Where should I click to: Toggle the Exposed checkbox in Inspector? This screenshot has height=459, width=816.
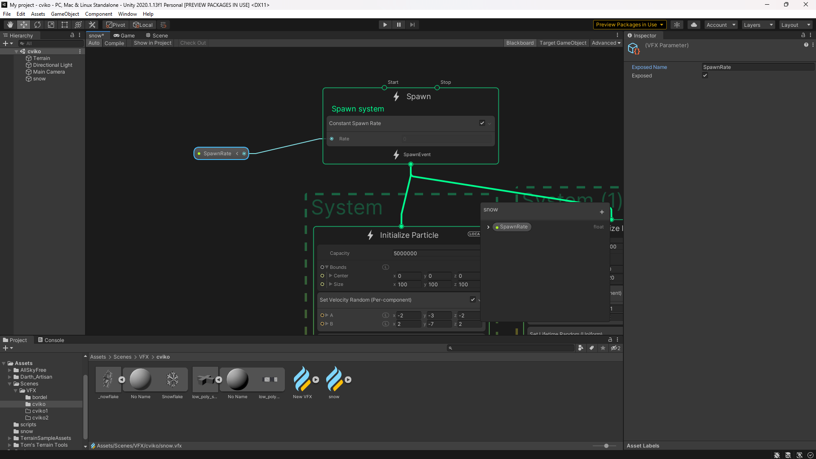click(x=705, y=75)
